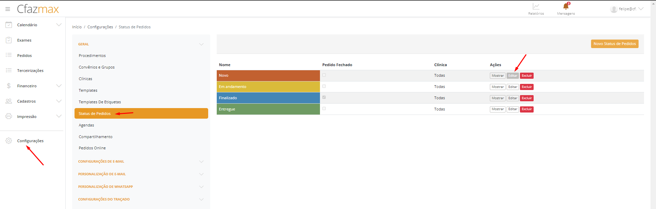Open the hamburger menu icon
656x209 pixels.
click(x=8, y=9)
